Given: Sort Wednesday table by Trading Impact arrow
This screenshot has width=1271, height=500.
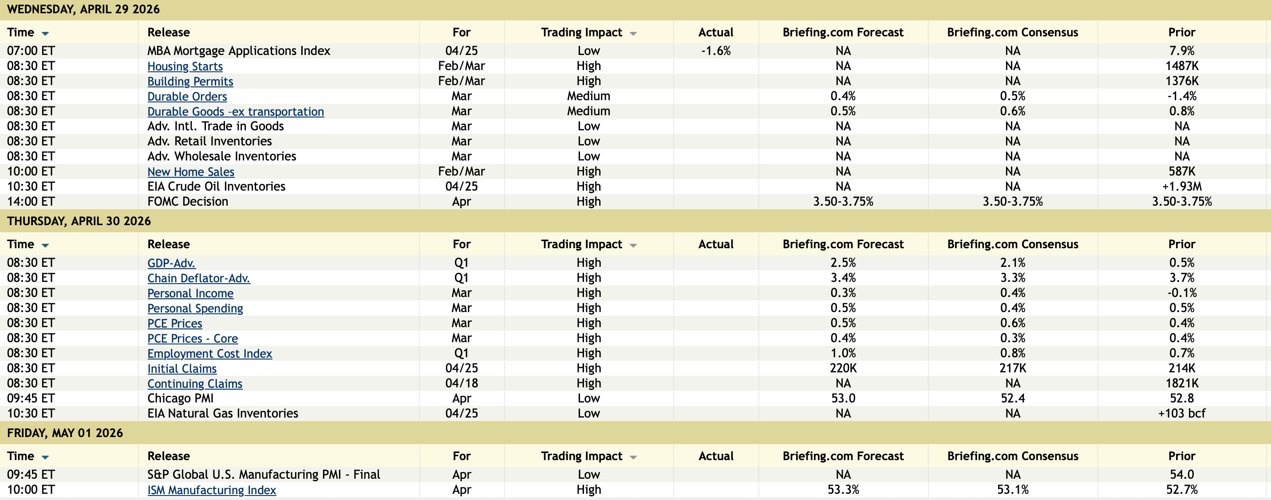Looking at the screenshot, I should pyautogui.click(x=633, y=34).
